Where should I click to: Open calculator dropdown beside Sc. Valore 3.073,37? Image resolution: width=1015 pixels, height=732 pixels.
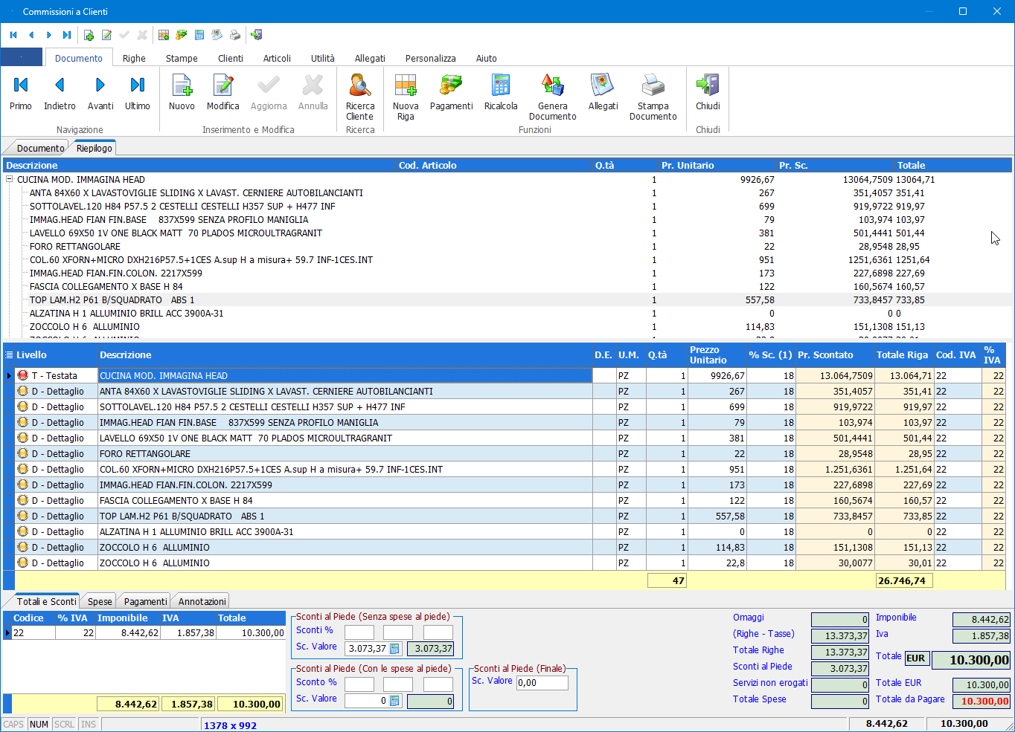pos(395,649)
